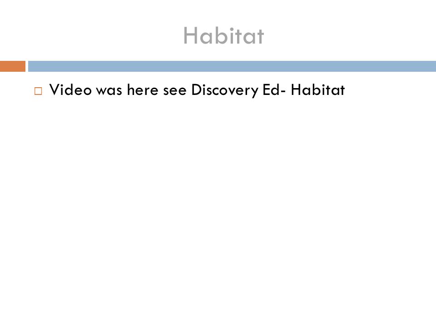The width and height of the screenshot is (436, 327).
Task: Select the word 'Discovery' in the bullet
Action: tap(225, 90)
